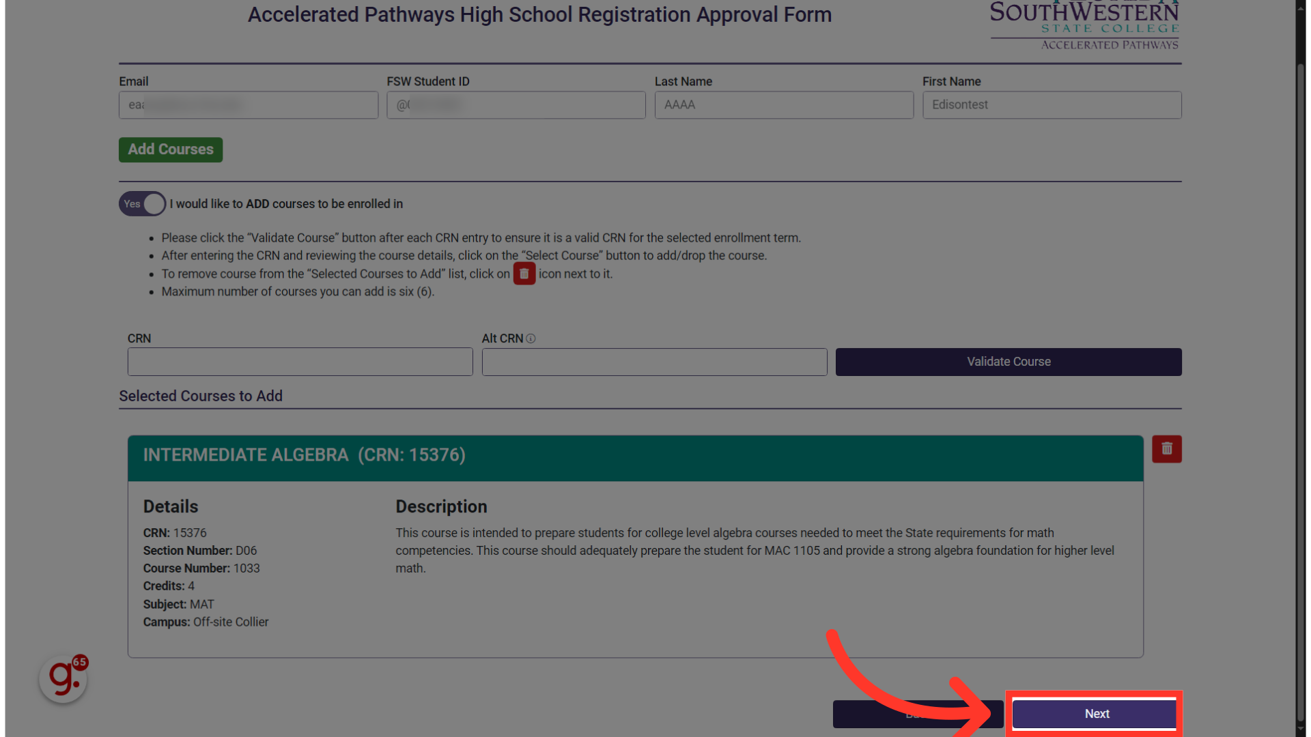Toggle off adding courses to be enrolled in
The height and width of the screenshot is (737, 1311).
pyautogui.click(x=141, y=203)
